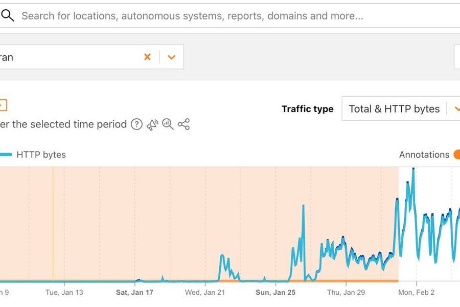Open the data explorer magnifier chart icon

[168, 124]
